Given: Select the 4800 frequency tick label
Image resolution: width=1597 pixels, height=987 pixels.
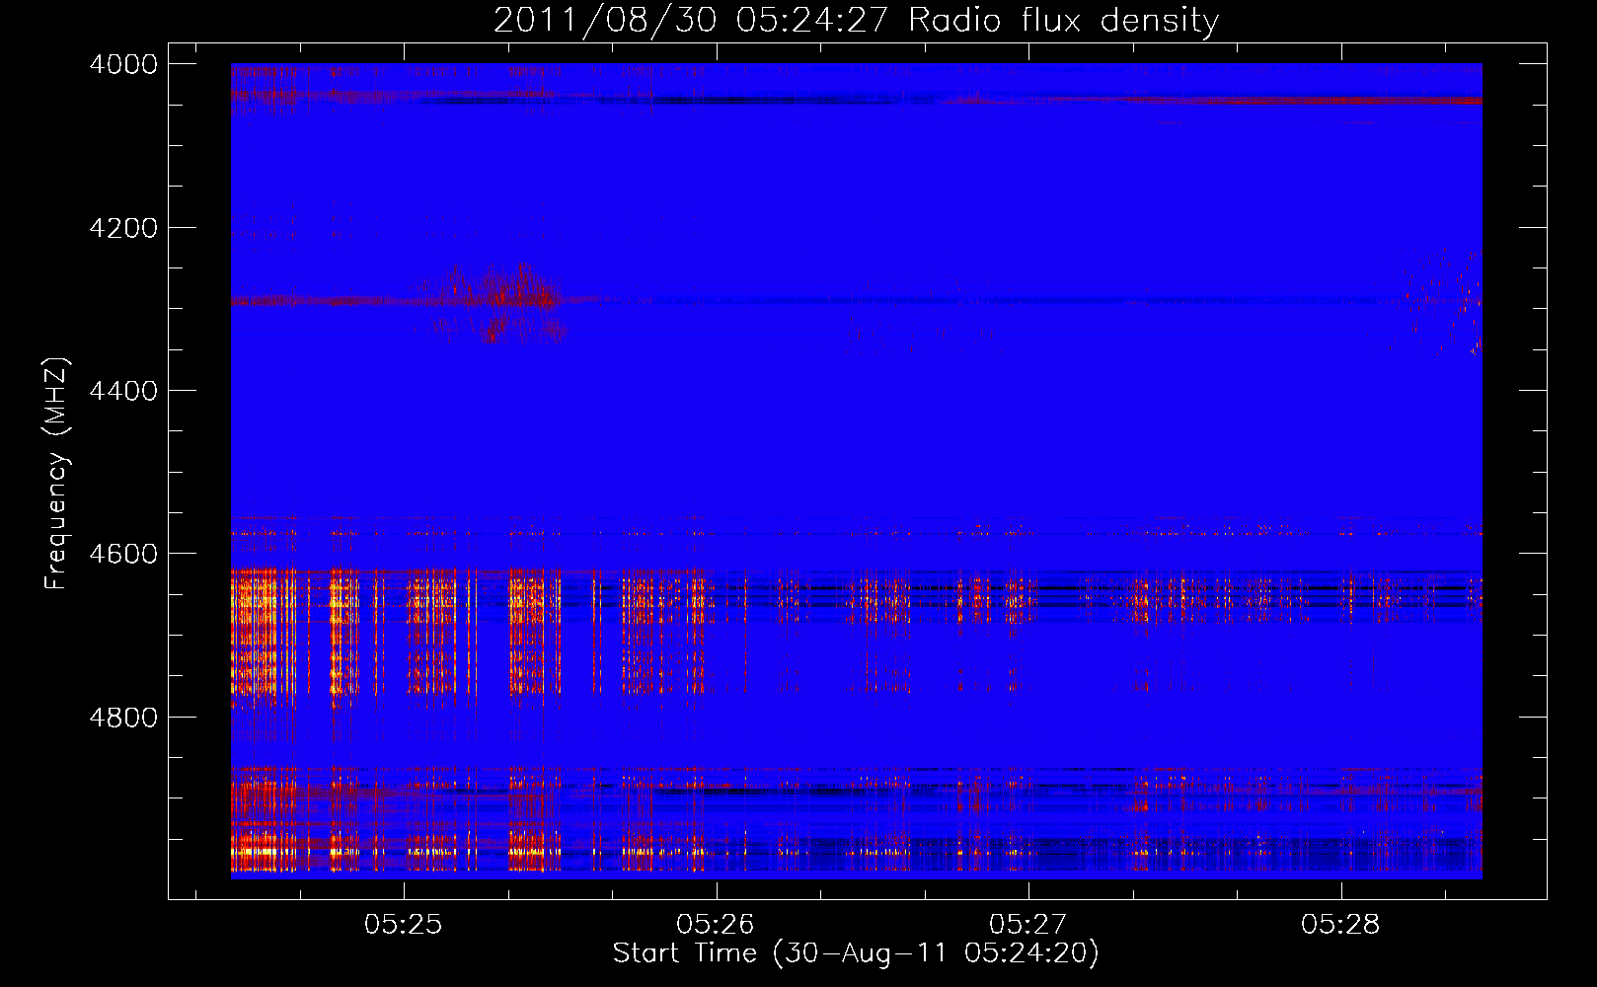Looking at the screenshot, I should [123, 718].
